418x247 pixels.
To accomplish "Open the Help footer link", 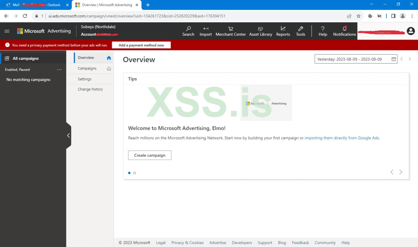I will [x=346, y=243].
